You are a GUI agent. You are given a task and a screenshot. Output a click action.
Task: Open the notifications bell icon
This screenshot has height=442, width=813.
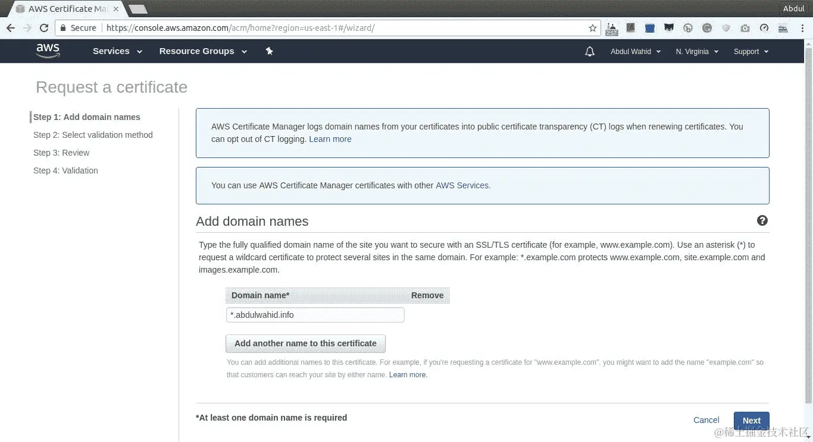[x=590, y=52]
